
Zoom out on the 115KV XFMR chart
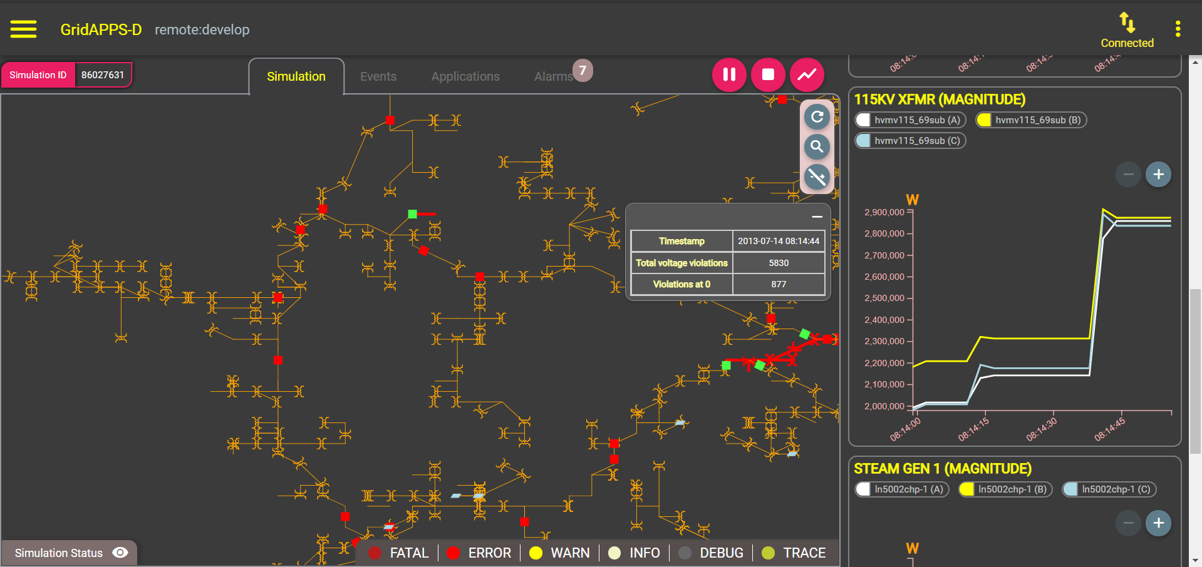pos(1128,174)
